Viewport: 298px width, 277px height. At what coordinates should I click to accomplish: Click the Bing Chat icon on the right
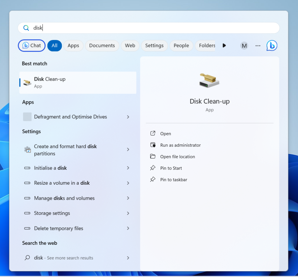click(272, 46)
